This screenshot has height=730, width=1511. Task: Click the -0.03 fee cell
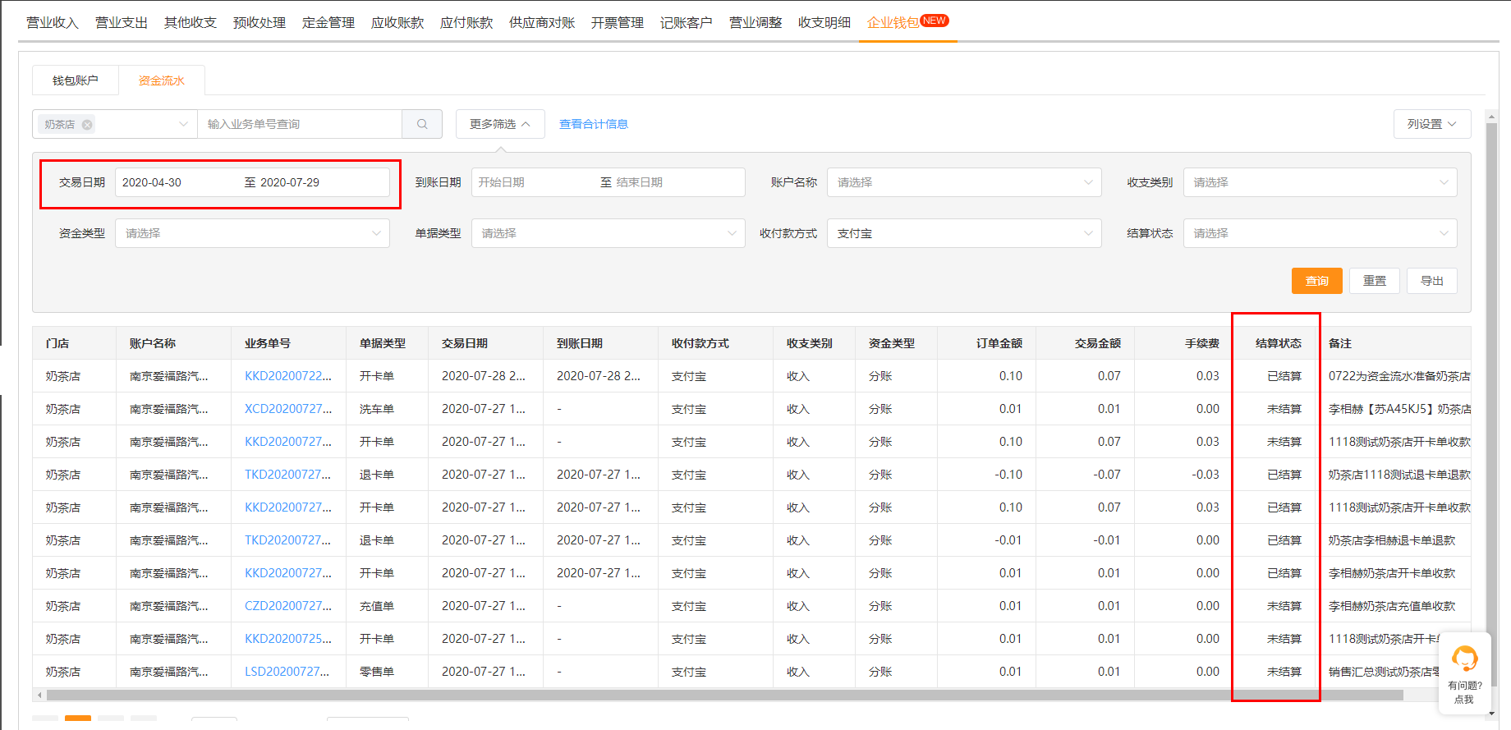[1206, 475]
